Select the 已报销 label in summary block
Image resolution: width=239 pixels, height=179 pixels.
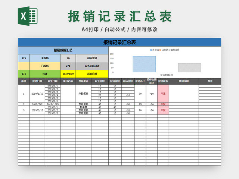pyautogui.click(x=45, y=66)
